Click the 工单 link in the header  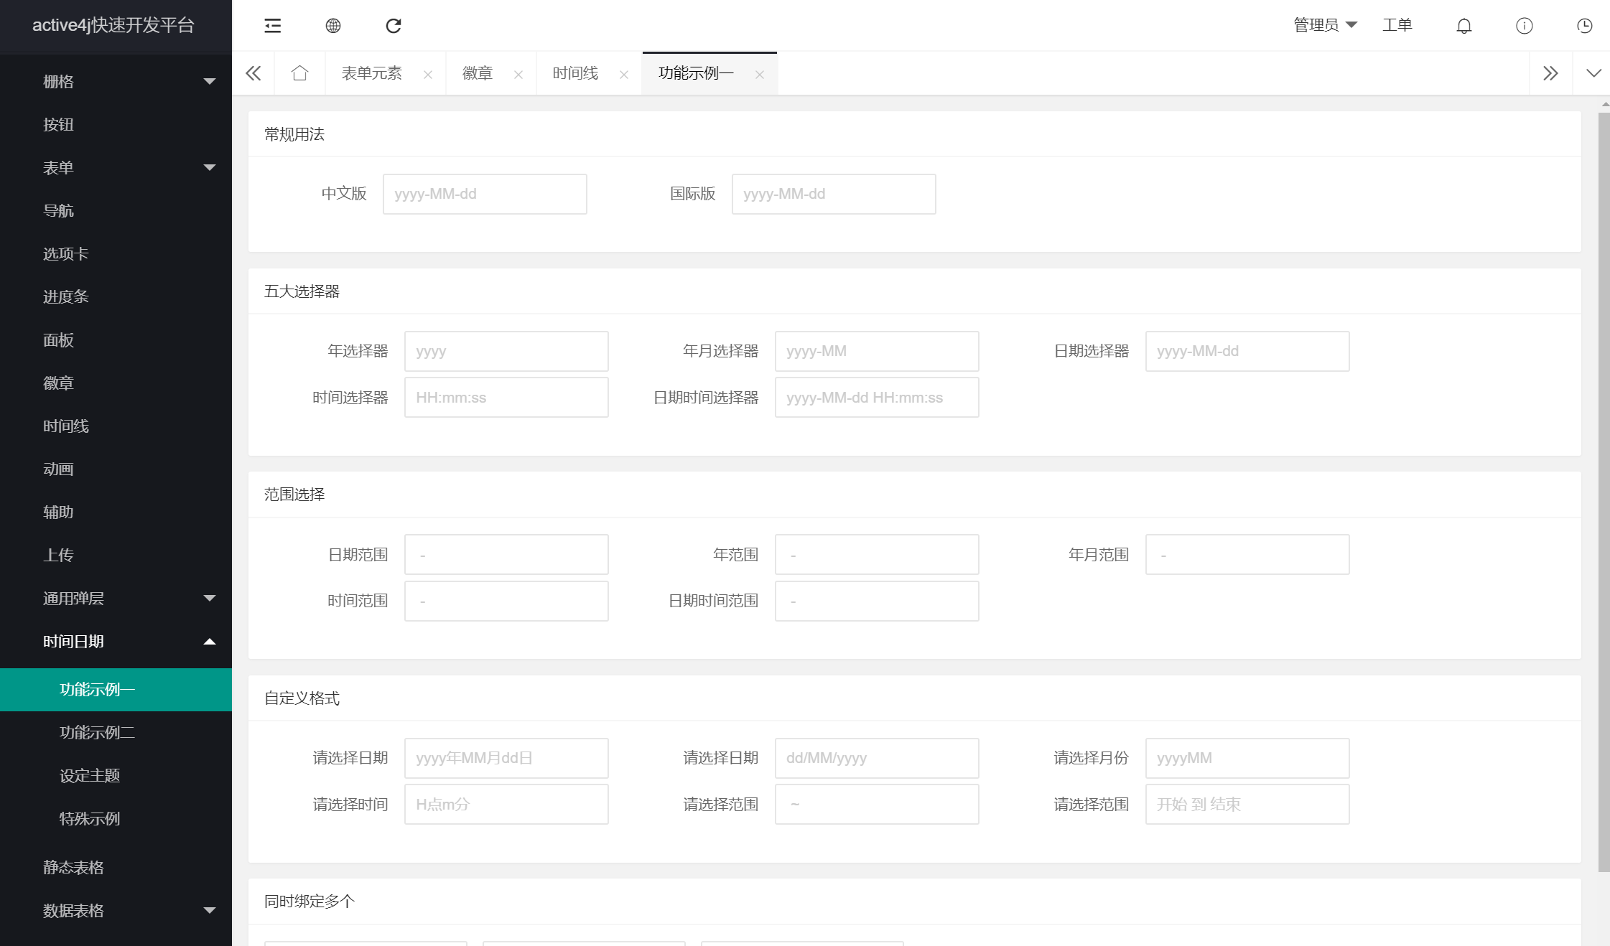coord(1397,25)
